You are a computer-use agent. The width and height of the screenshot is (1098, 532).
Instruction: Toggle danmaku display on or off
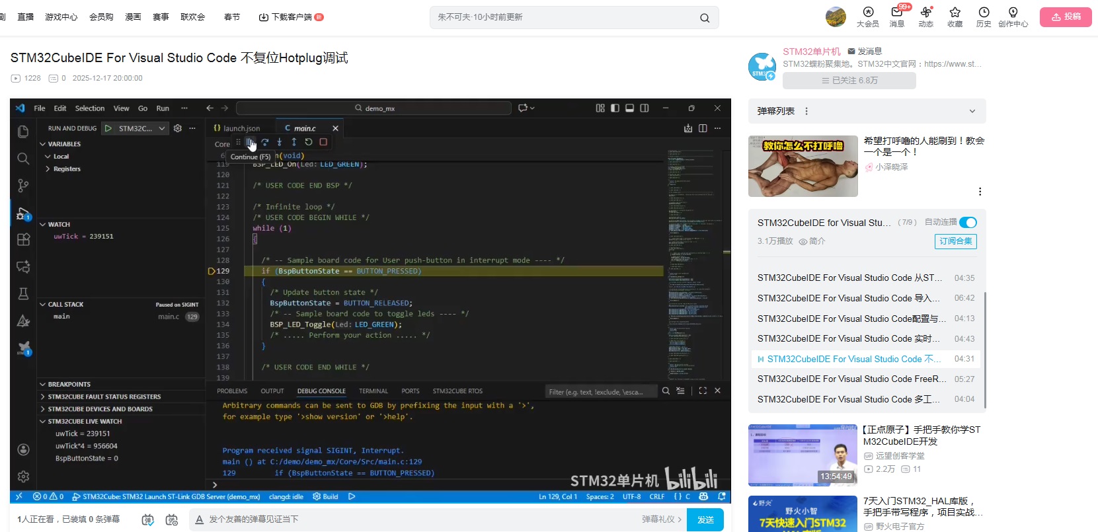point(148,520)
